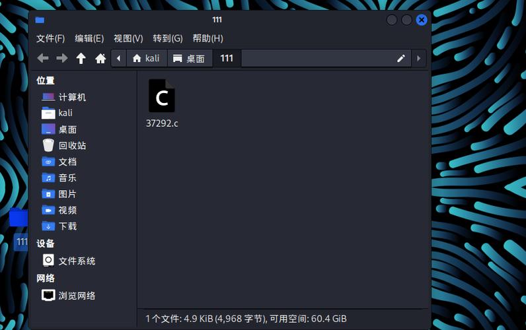
Task: Close the 111 file manager window
Action: pyautogui.click(x=422, y=20)
